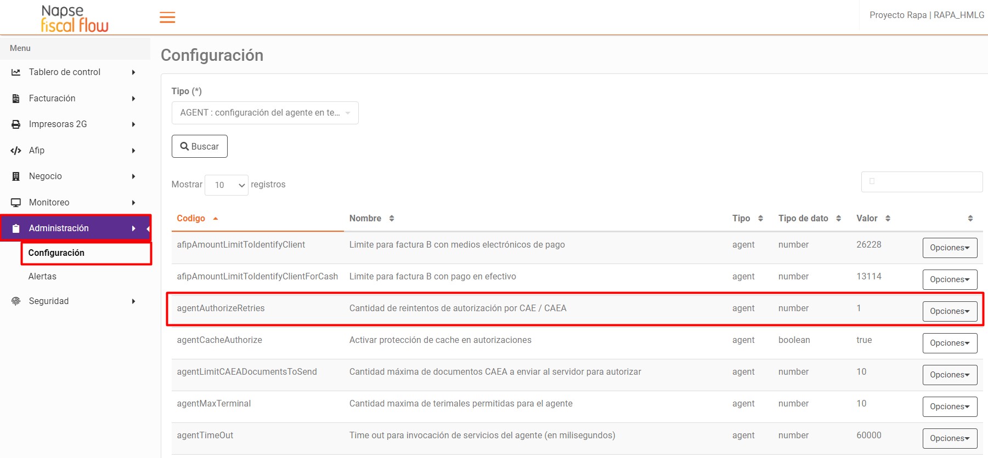The height and width of the screenshot is (458, 988).
Task: Focus the table search input field
Action: (922, 182)
